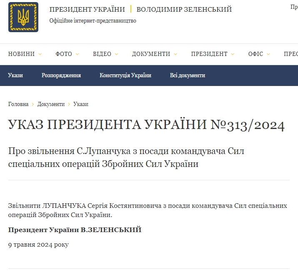Select the Розпорядження tab
Image resolution: width=298 pixels, height=278 pixels.
[61, 76]
